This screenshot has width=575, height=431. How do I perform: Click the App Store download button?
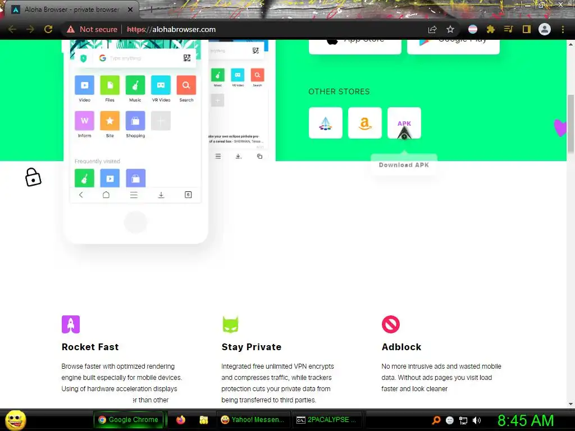(355, 47)
